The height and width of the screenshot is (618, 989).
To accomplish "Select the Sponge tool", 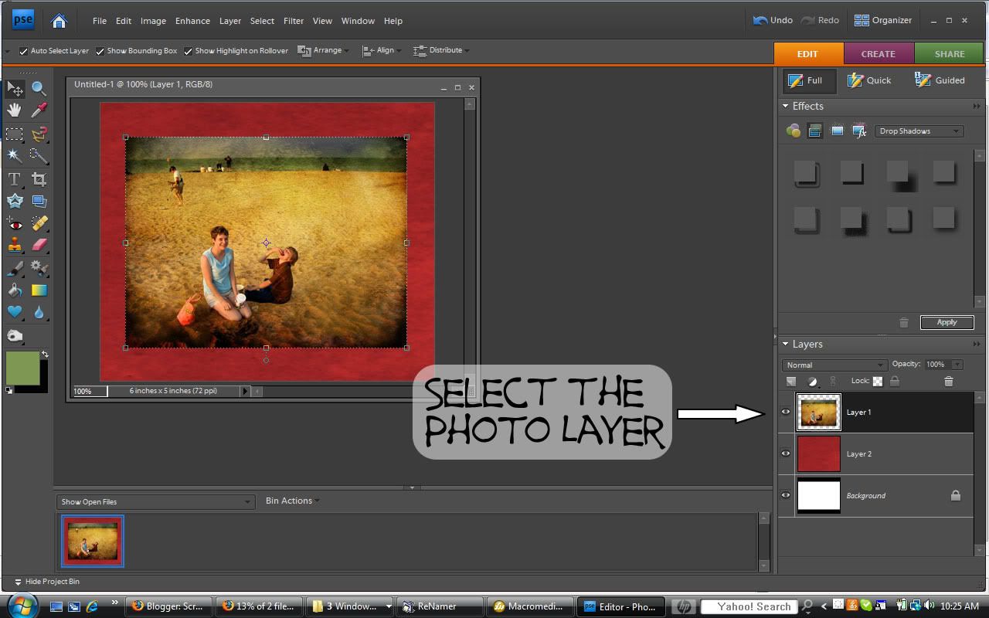I will click(15, 336).
